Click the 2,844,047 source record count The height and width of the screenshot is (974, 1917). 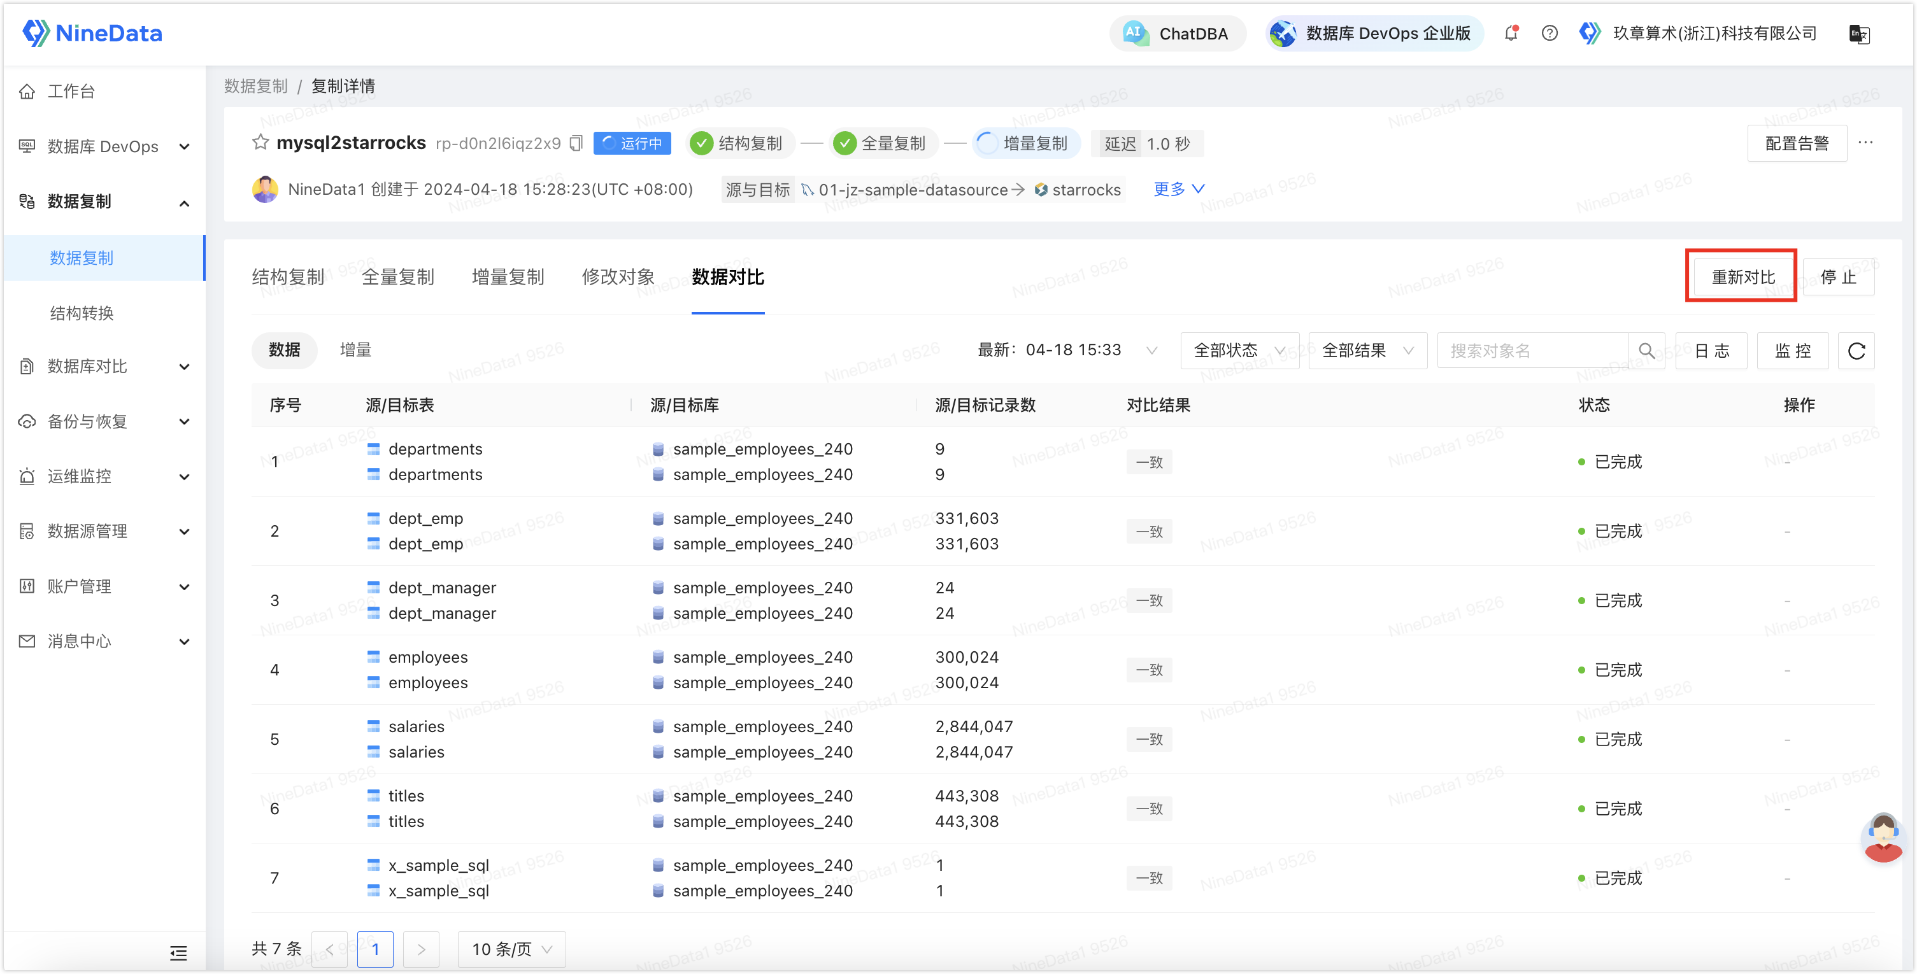coord(974,726)
